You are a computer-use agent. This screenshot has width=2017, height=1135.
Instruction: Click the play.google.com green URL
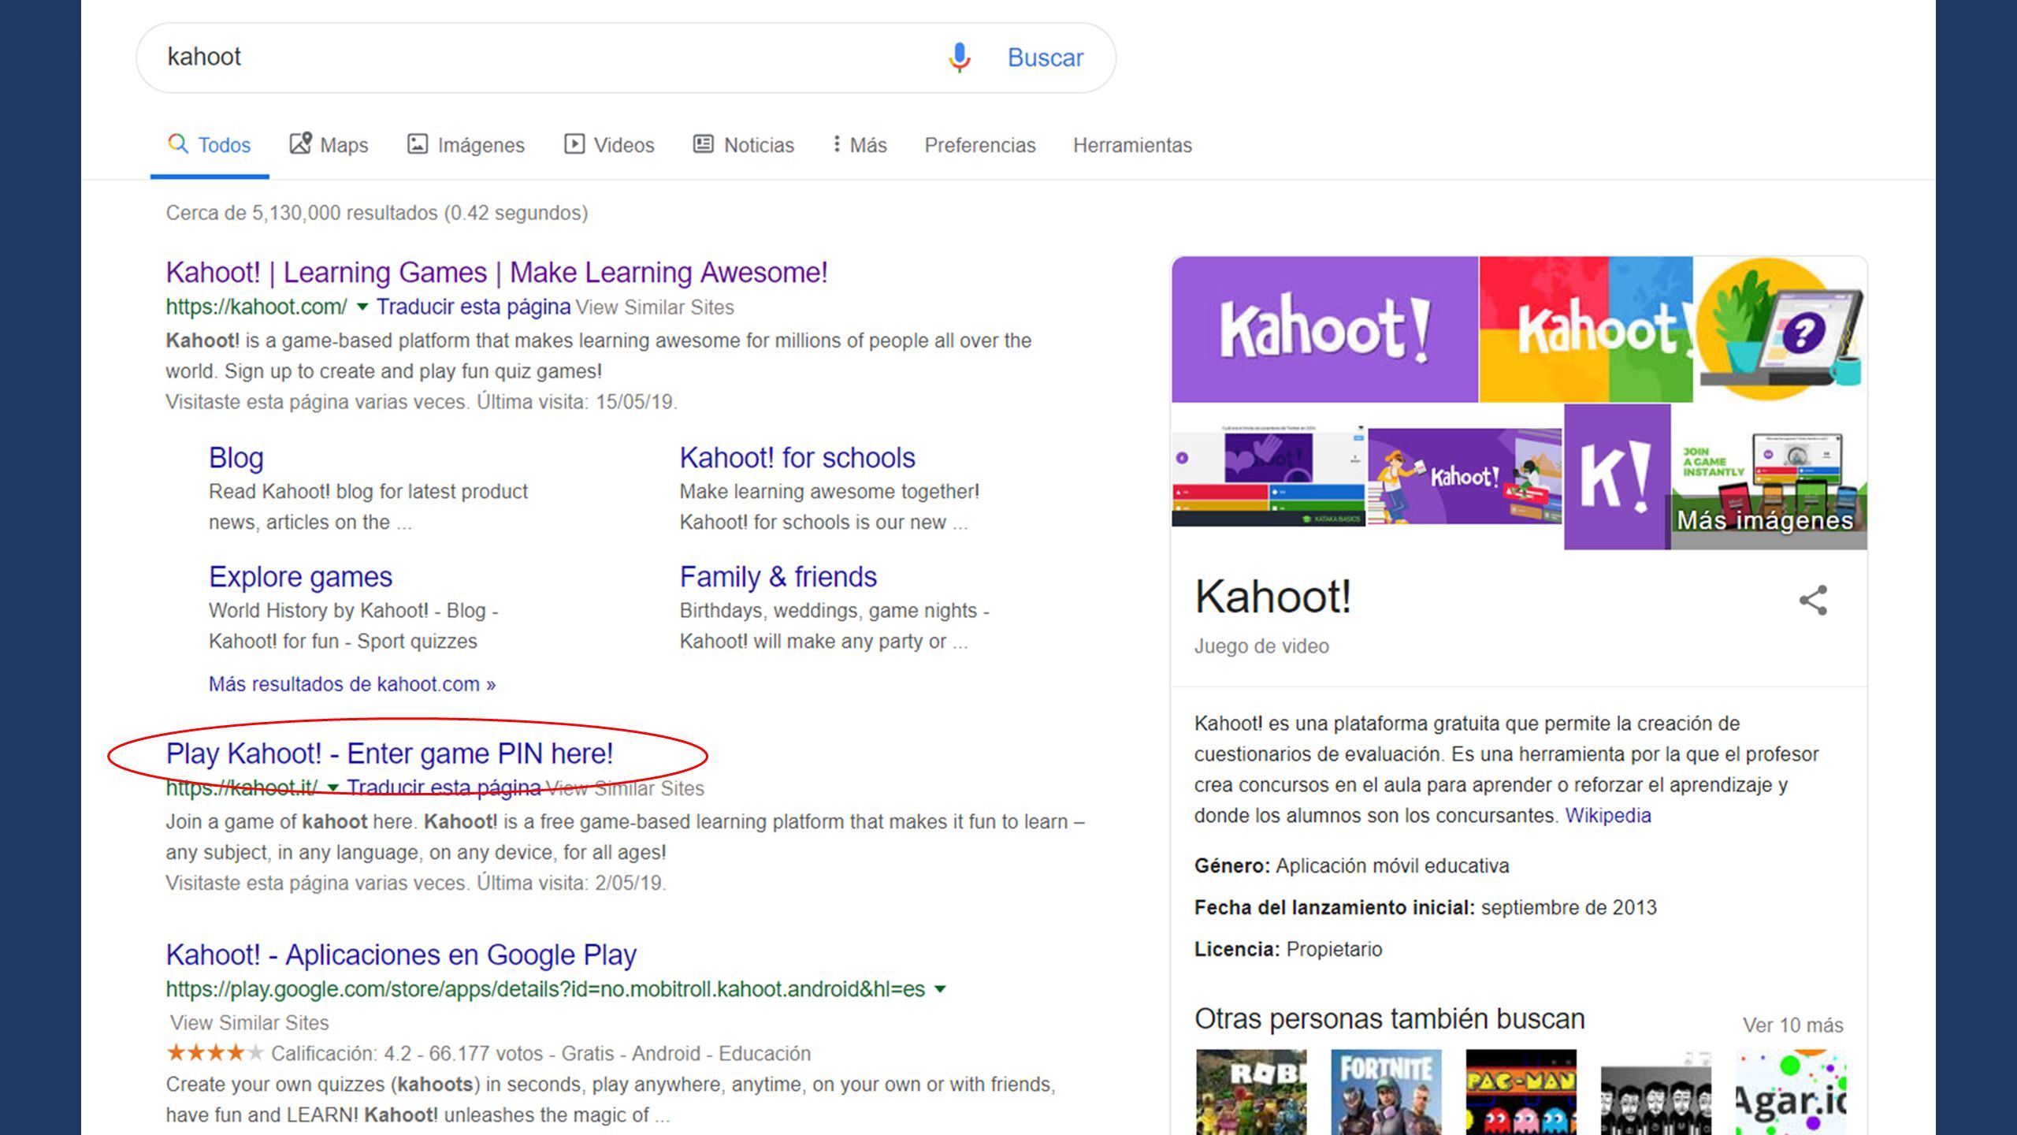click(545, 989)
